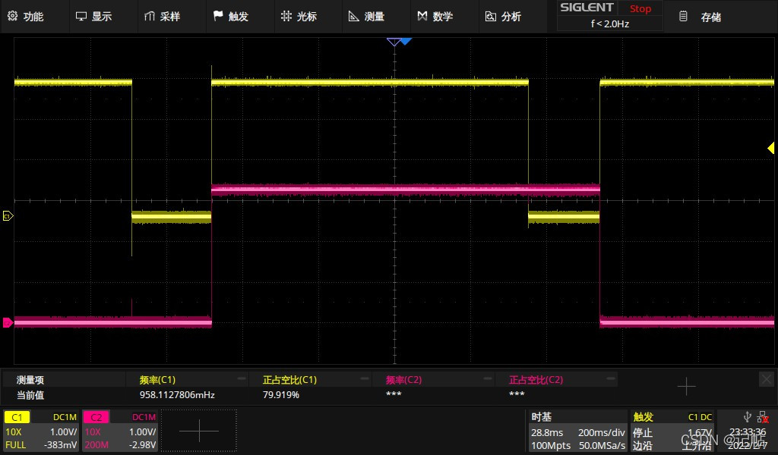This screenshot has width=778, height=455.
Task: Click the C1 10X probe attenuation
Action: 13,431
